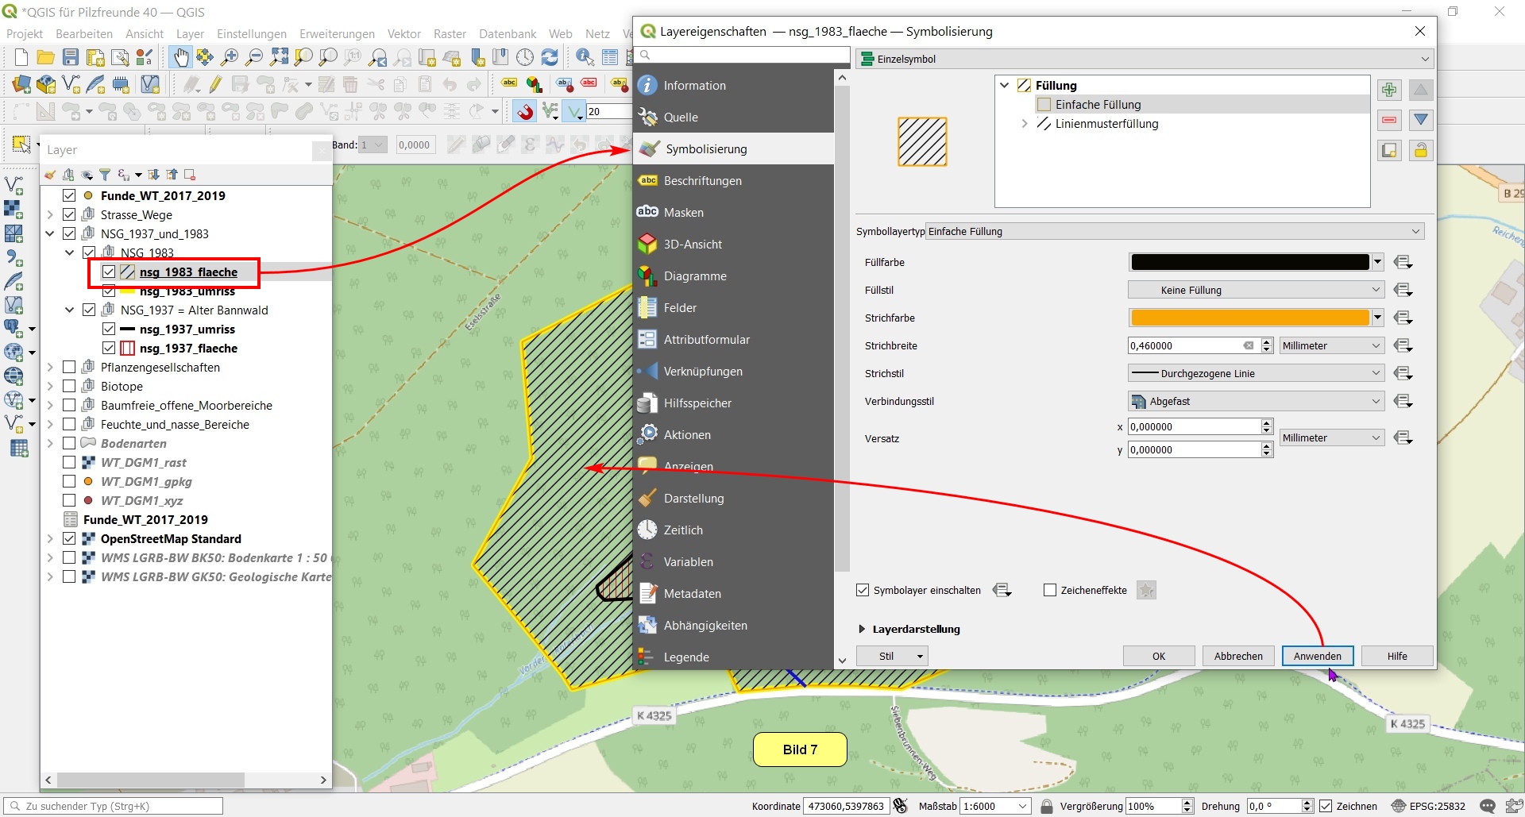Expand the Layerdarstellung section
The width and height of the screenshot is (1525, 817).
click(863, 629)
